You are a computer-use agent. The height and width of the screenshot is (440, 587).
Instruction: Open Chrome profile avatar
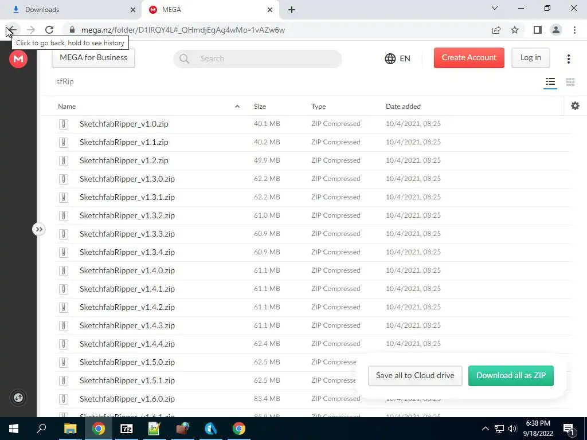pos(556,30)
